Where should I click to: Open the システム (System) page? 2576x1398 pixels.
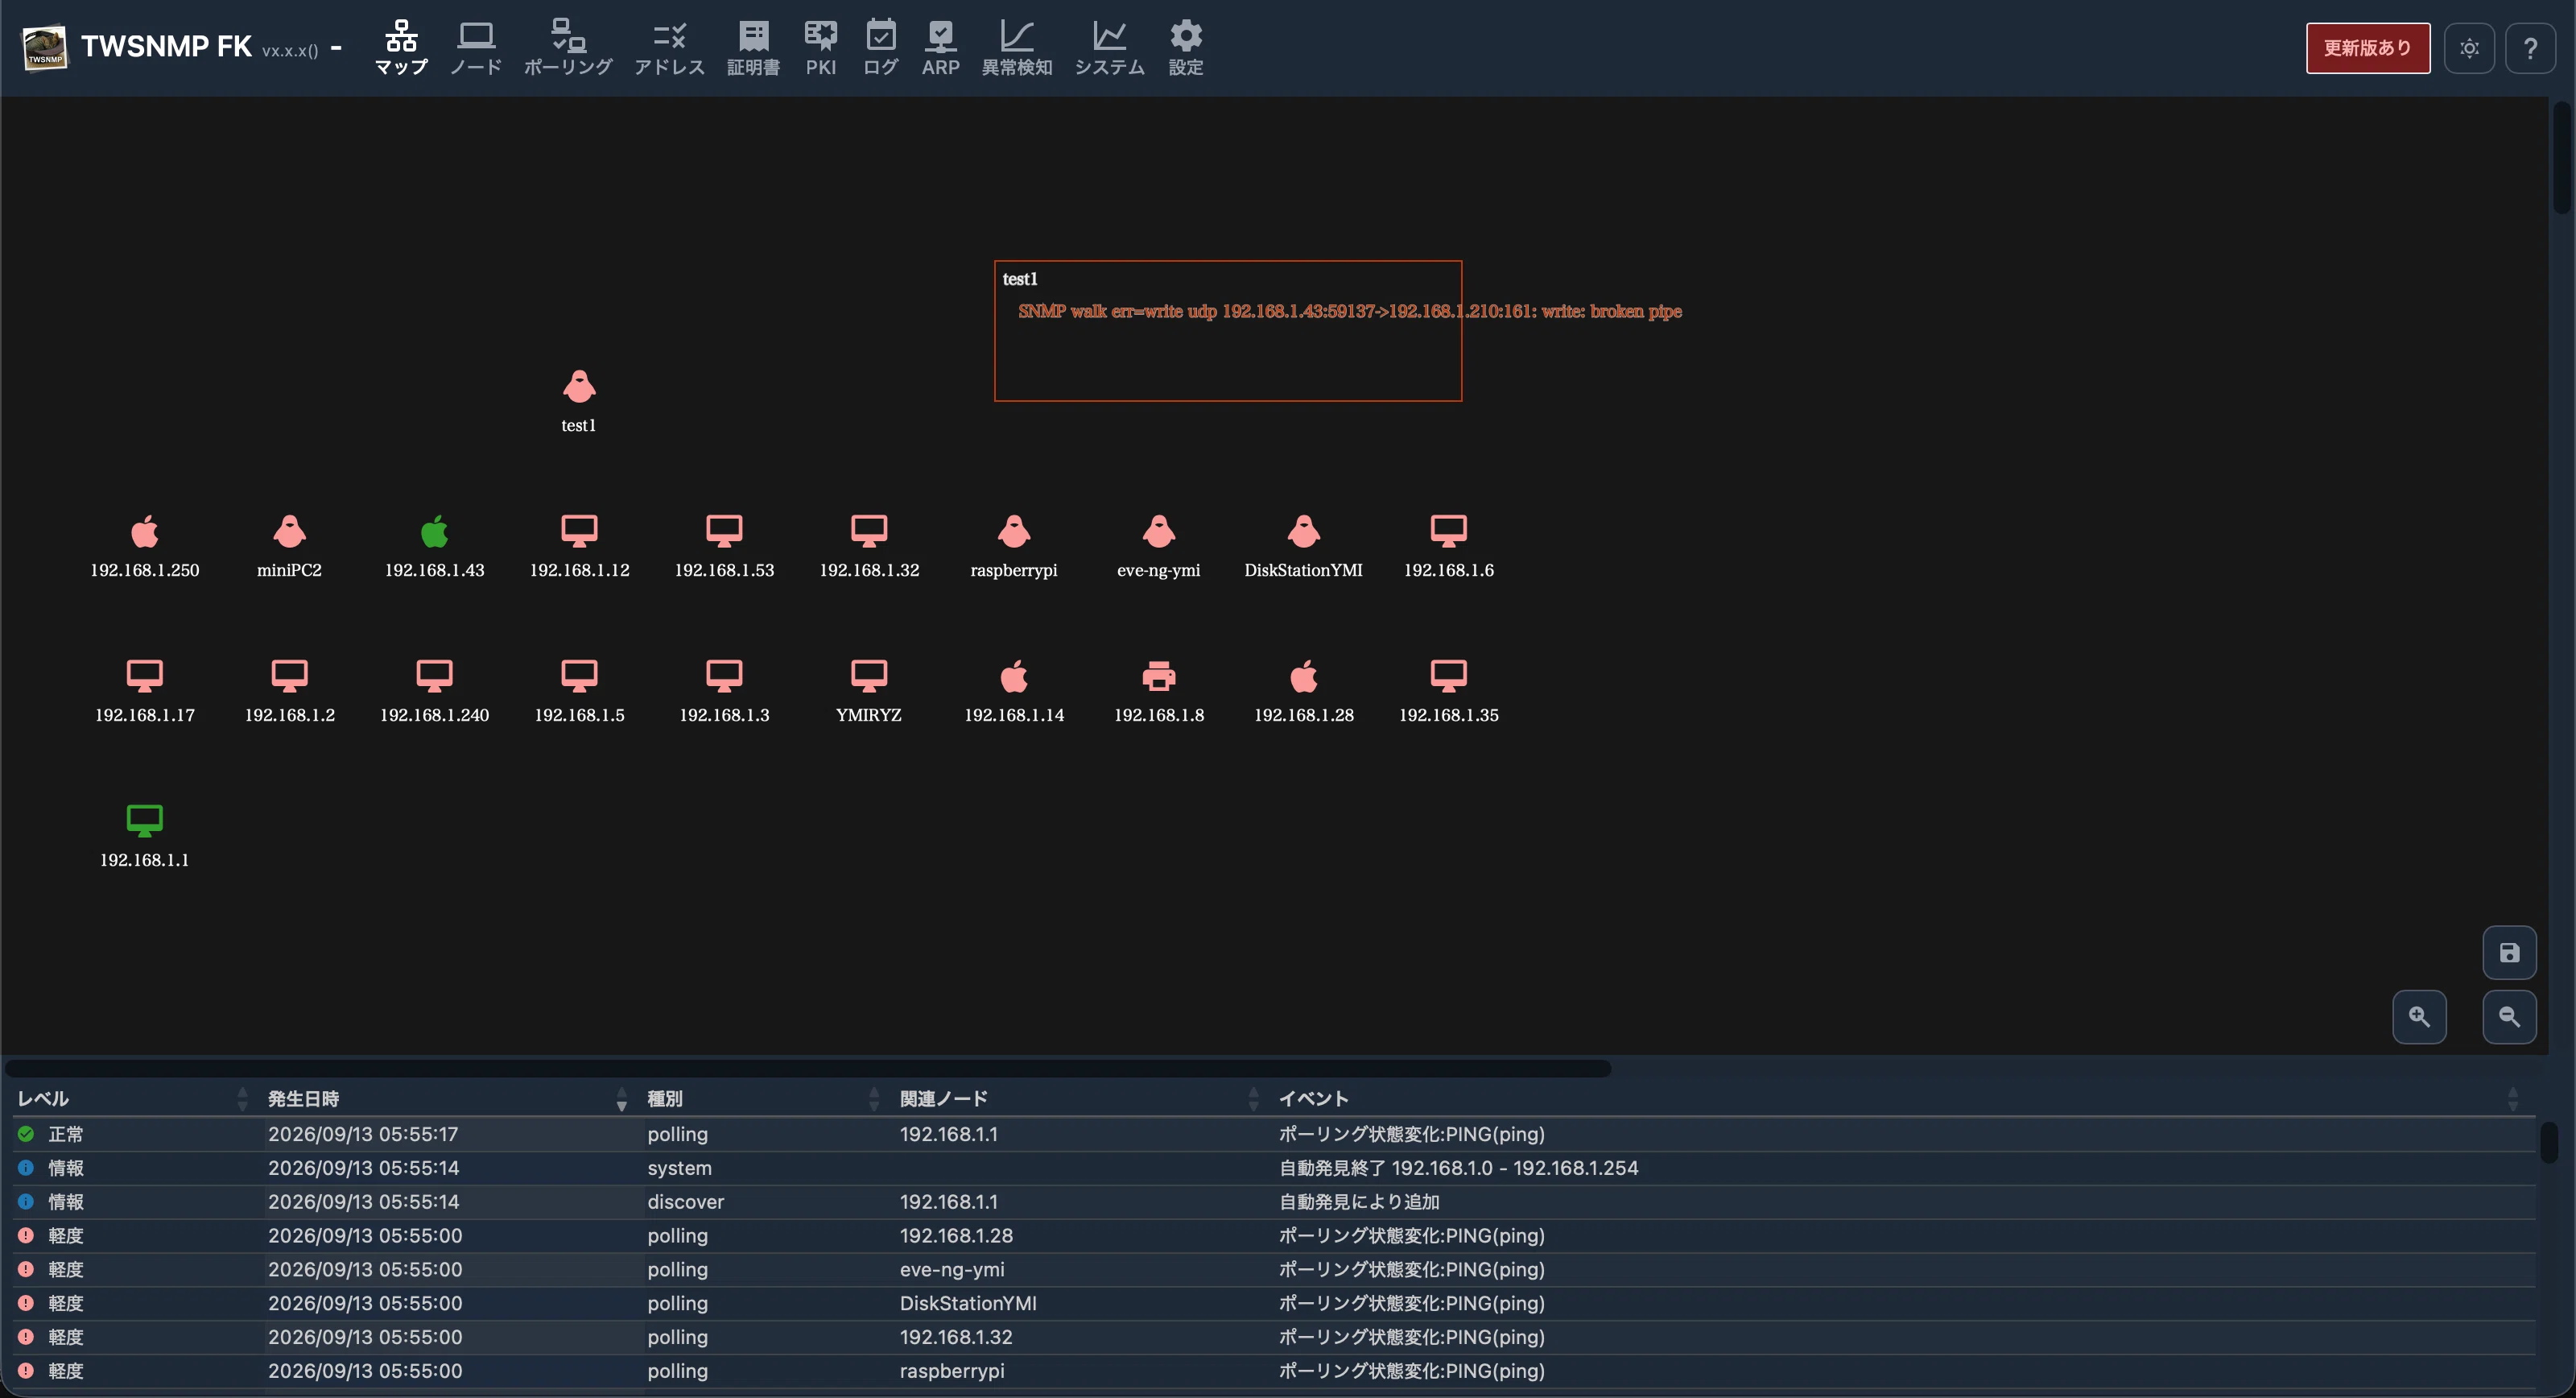(1109, 47)
